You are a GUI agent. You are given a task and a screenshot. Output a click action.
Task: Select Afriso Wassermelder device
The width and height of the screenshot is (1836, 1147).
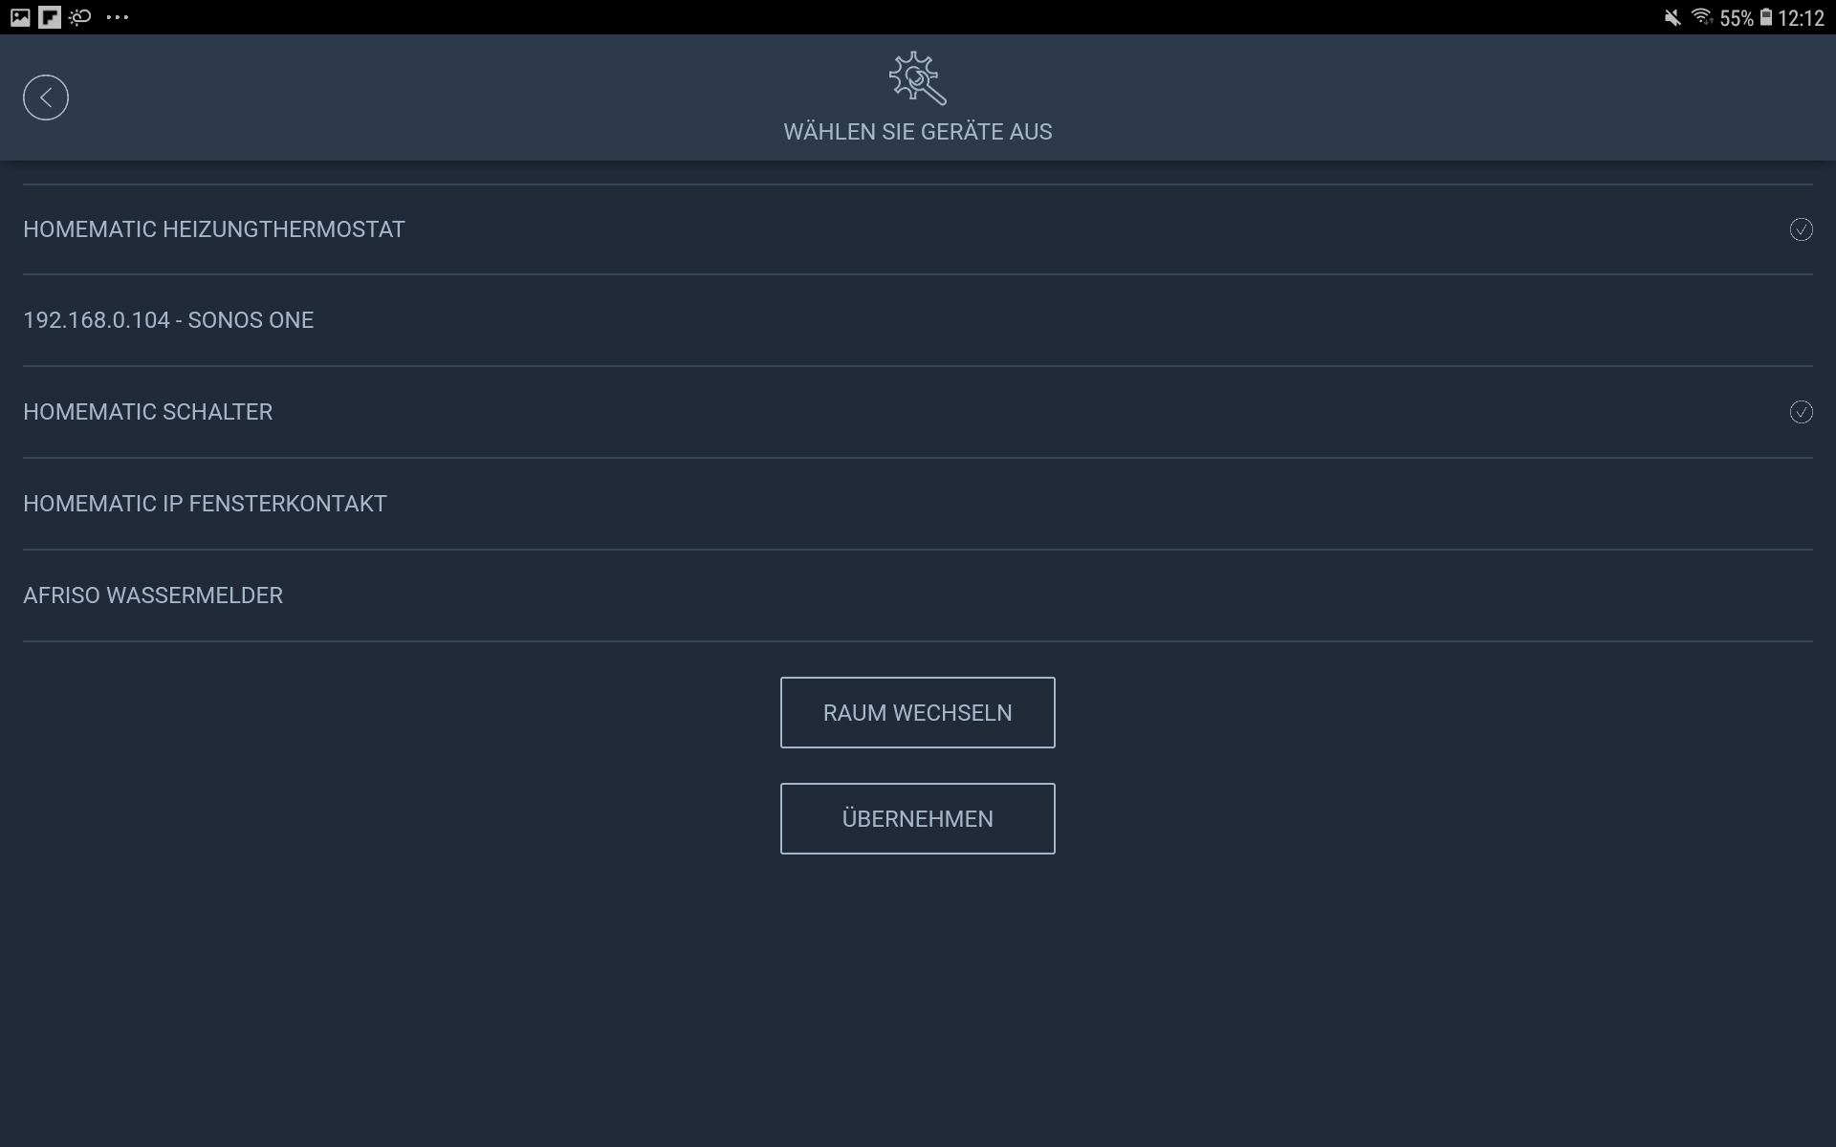pyautogui.click(x=153, y=595)
